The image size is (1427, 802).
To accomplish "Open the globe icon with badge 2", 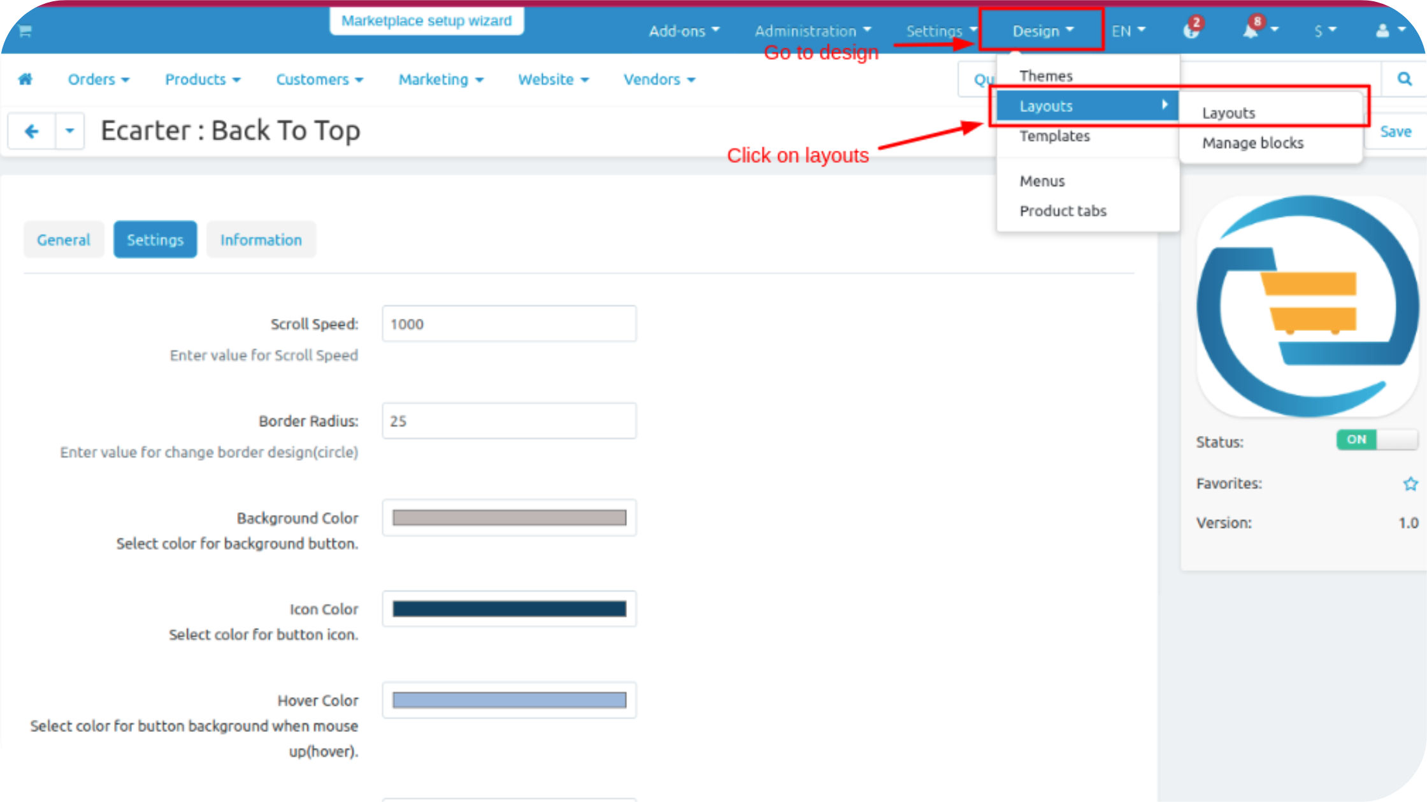I will [1191, 30].
